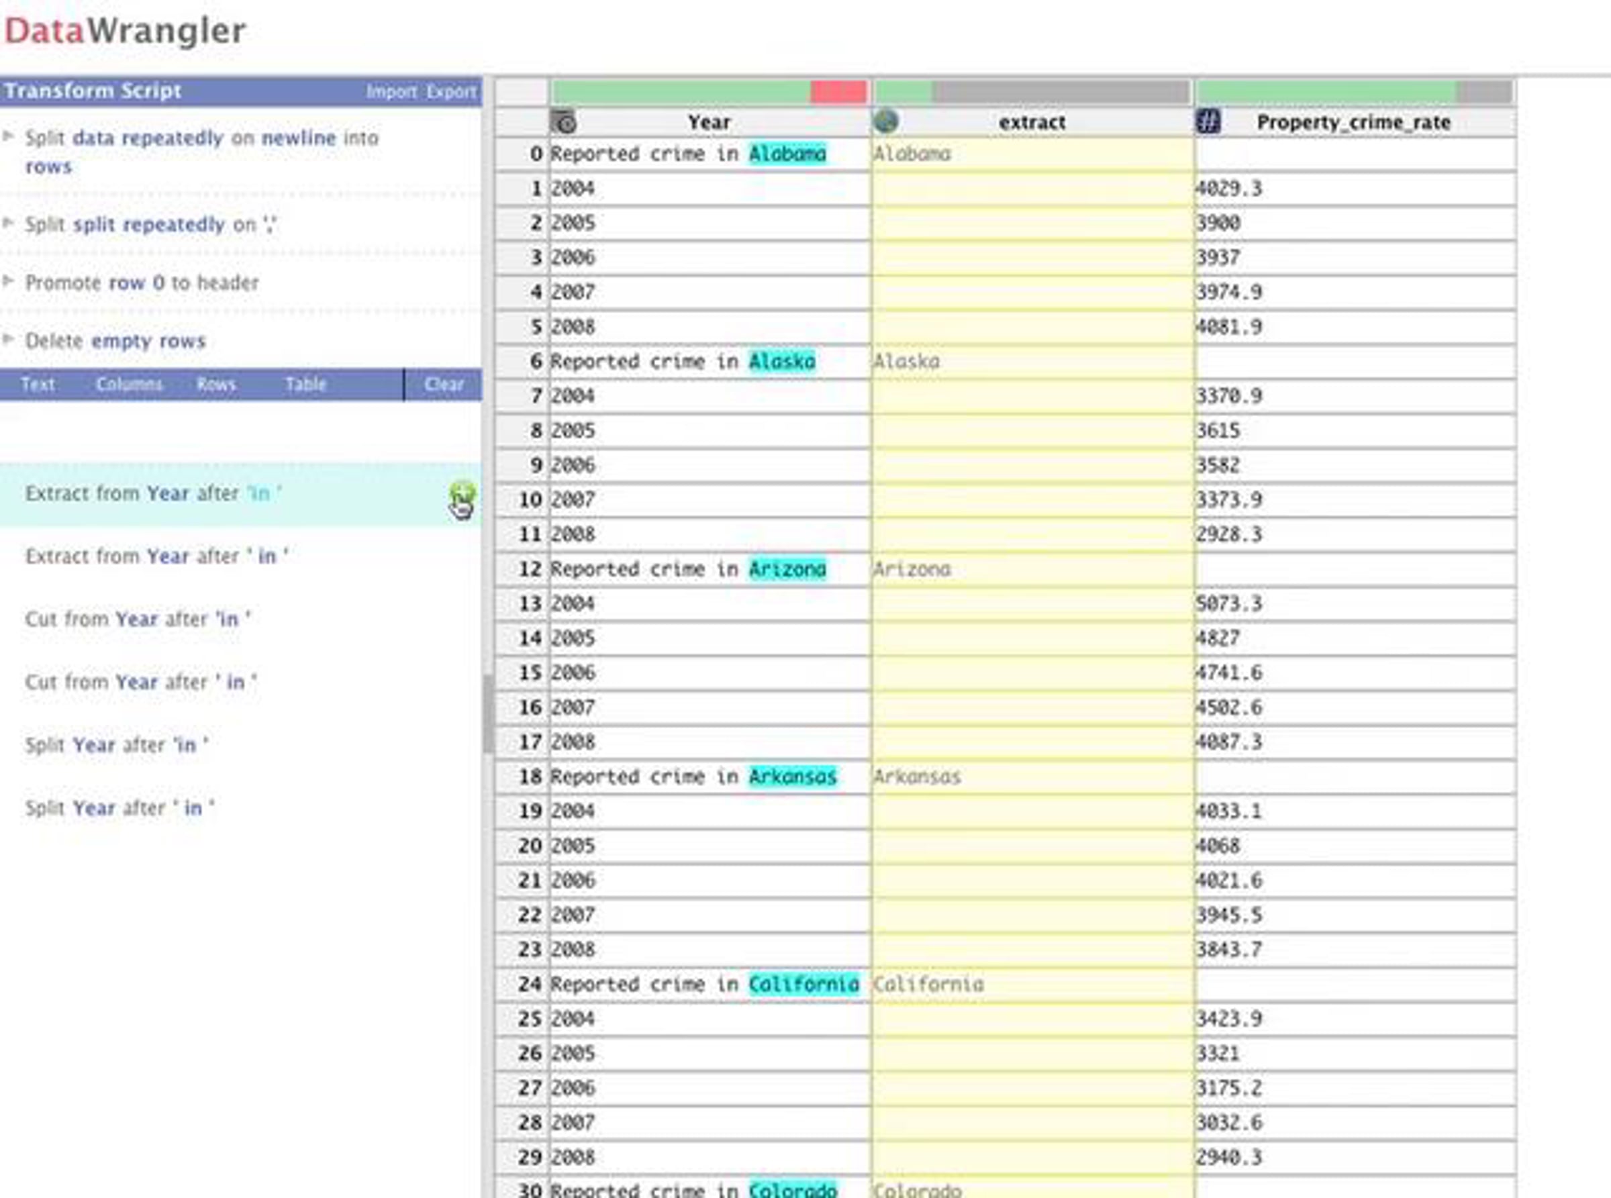Screen dimensions: 1611x1198
Task: Click the Import link
Action: [392, 92]
